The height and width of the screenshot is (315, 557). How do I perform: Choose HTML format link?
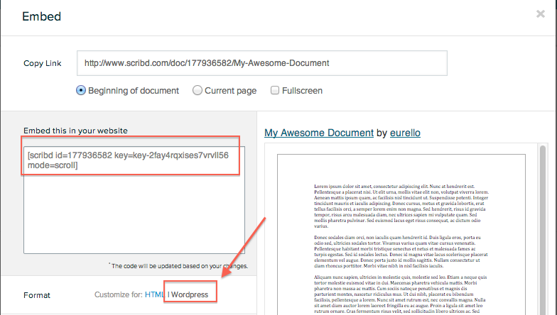(x=155, y=295)
